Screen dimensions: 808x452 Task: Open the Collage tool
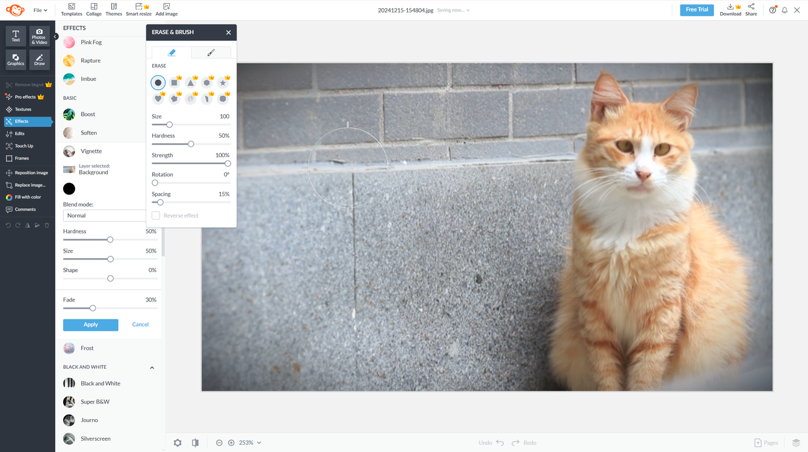click(x=94, y=9)
